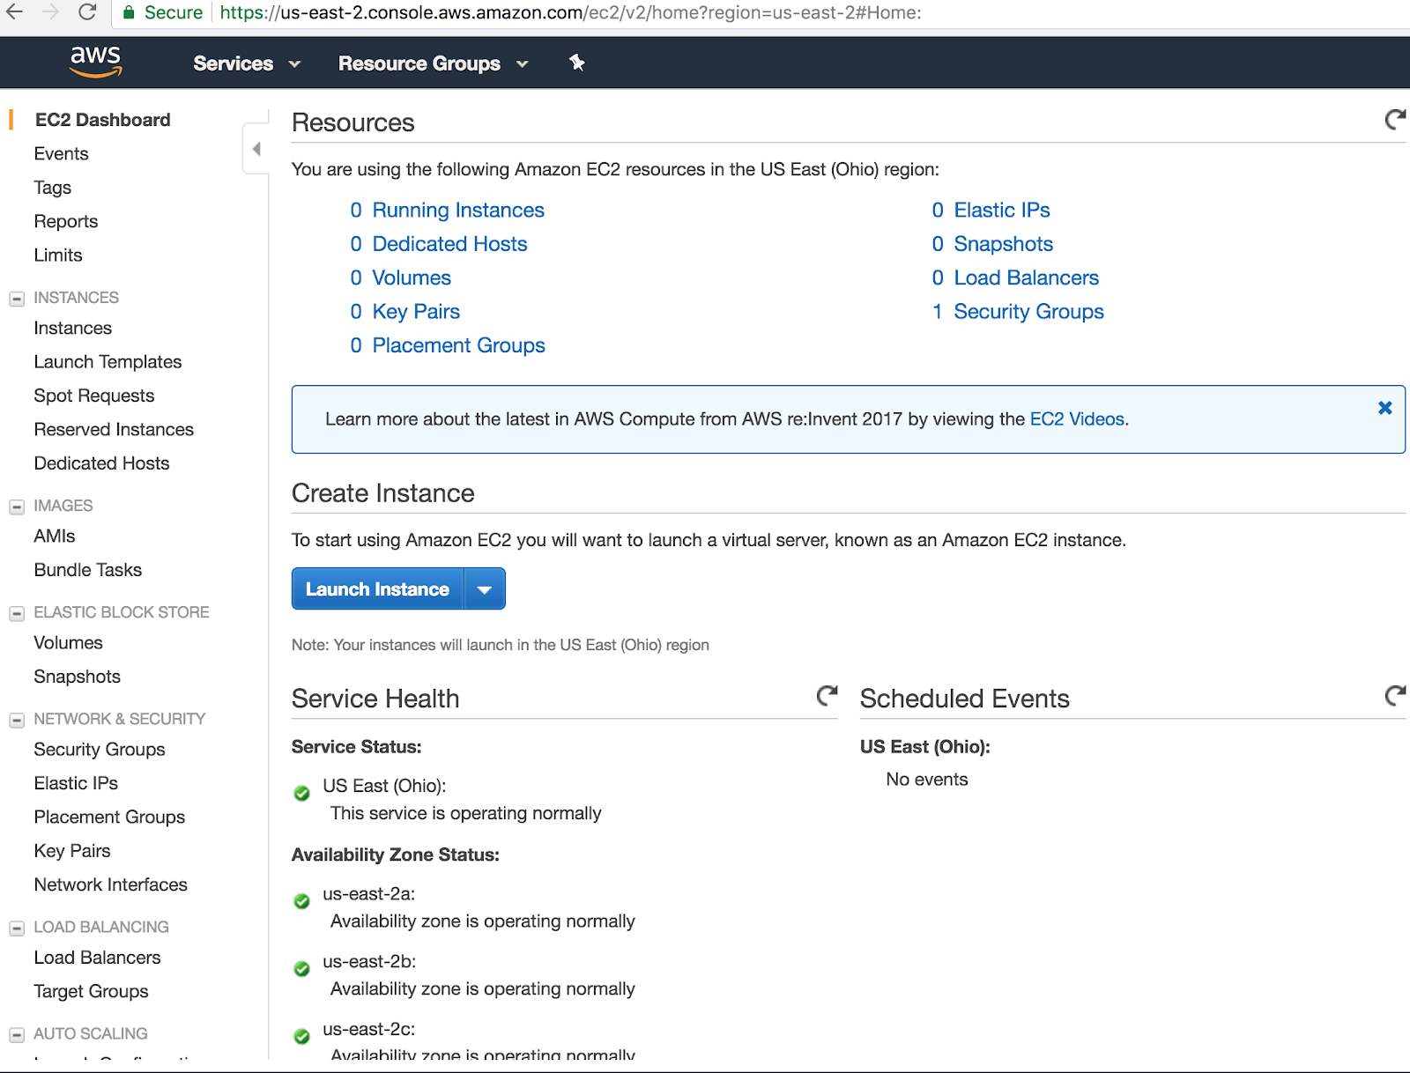Open EC2 Dashboard in sidebar

pyautogui.click(x=102, y=120)
